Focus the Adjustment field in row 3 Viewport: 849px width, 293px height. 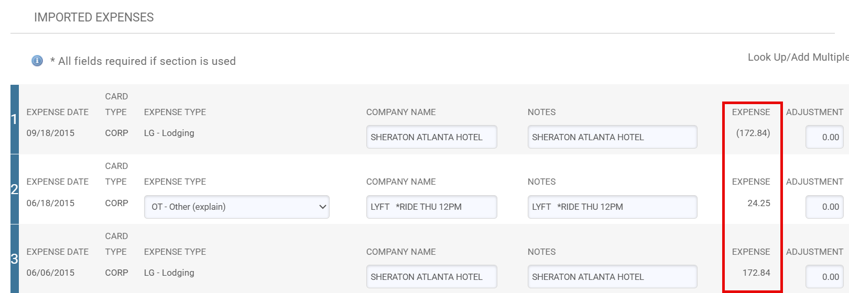[824, 277]
